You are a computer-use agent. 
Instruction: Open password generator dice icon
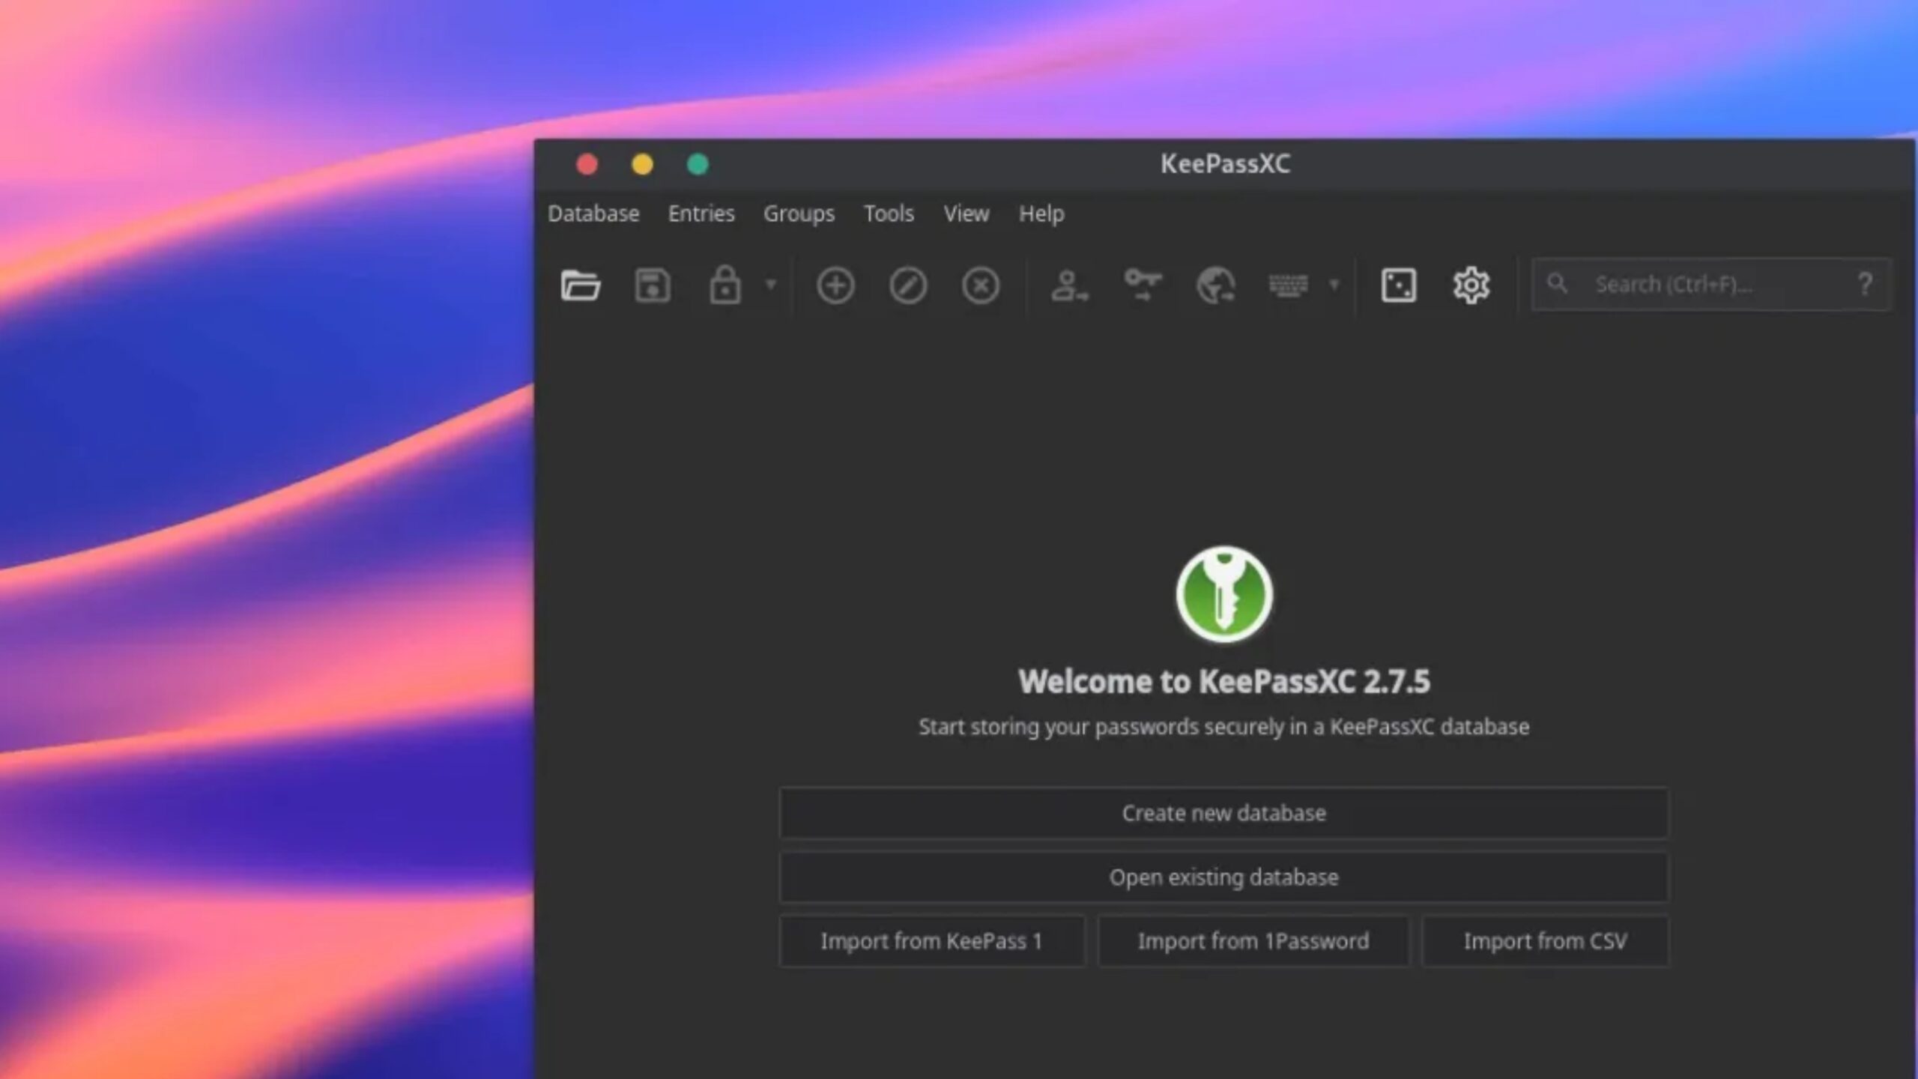pos(1399,285)
